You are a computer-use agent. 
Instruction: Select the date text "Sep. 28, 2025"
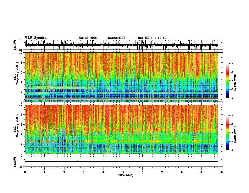pyautogui.click(x=88, y=38)
